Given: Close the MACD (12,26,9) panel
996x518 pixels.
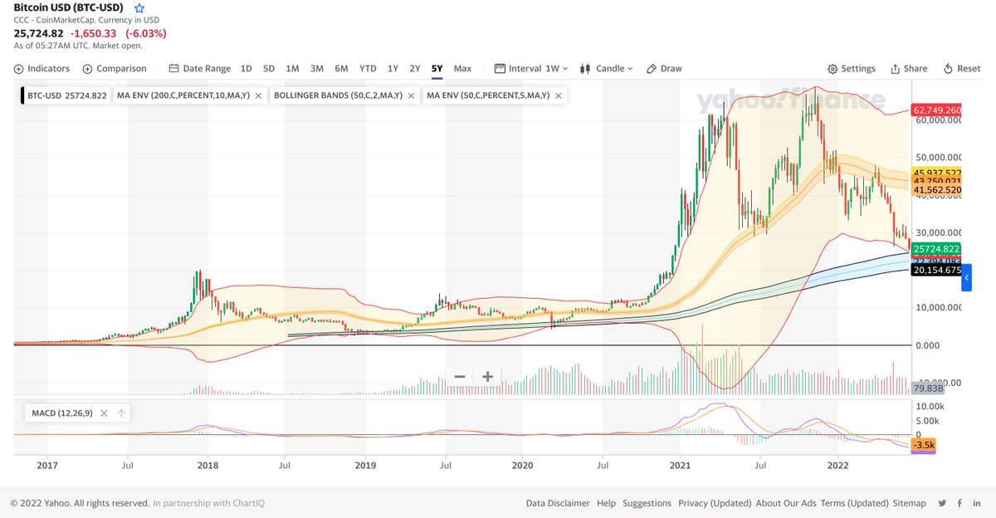Looking at the screenshot, I should 104,413.
